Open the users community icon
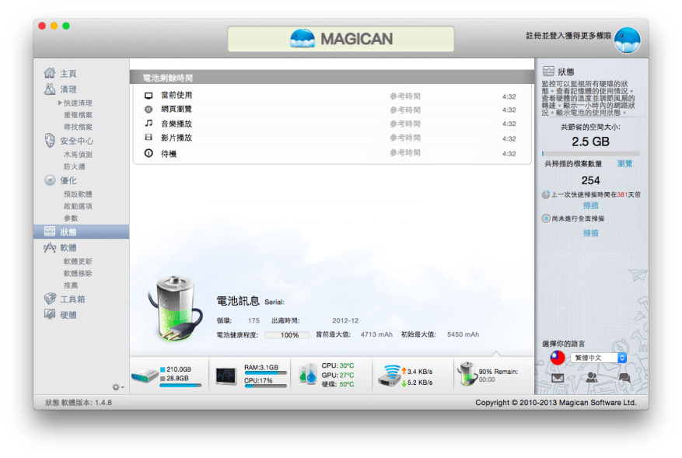The width and height of the screenshot is (682, 458). click(x=591, y=378)
